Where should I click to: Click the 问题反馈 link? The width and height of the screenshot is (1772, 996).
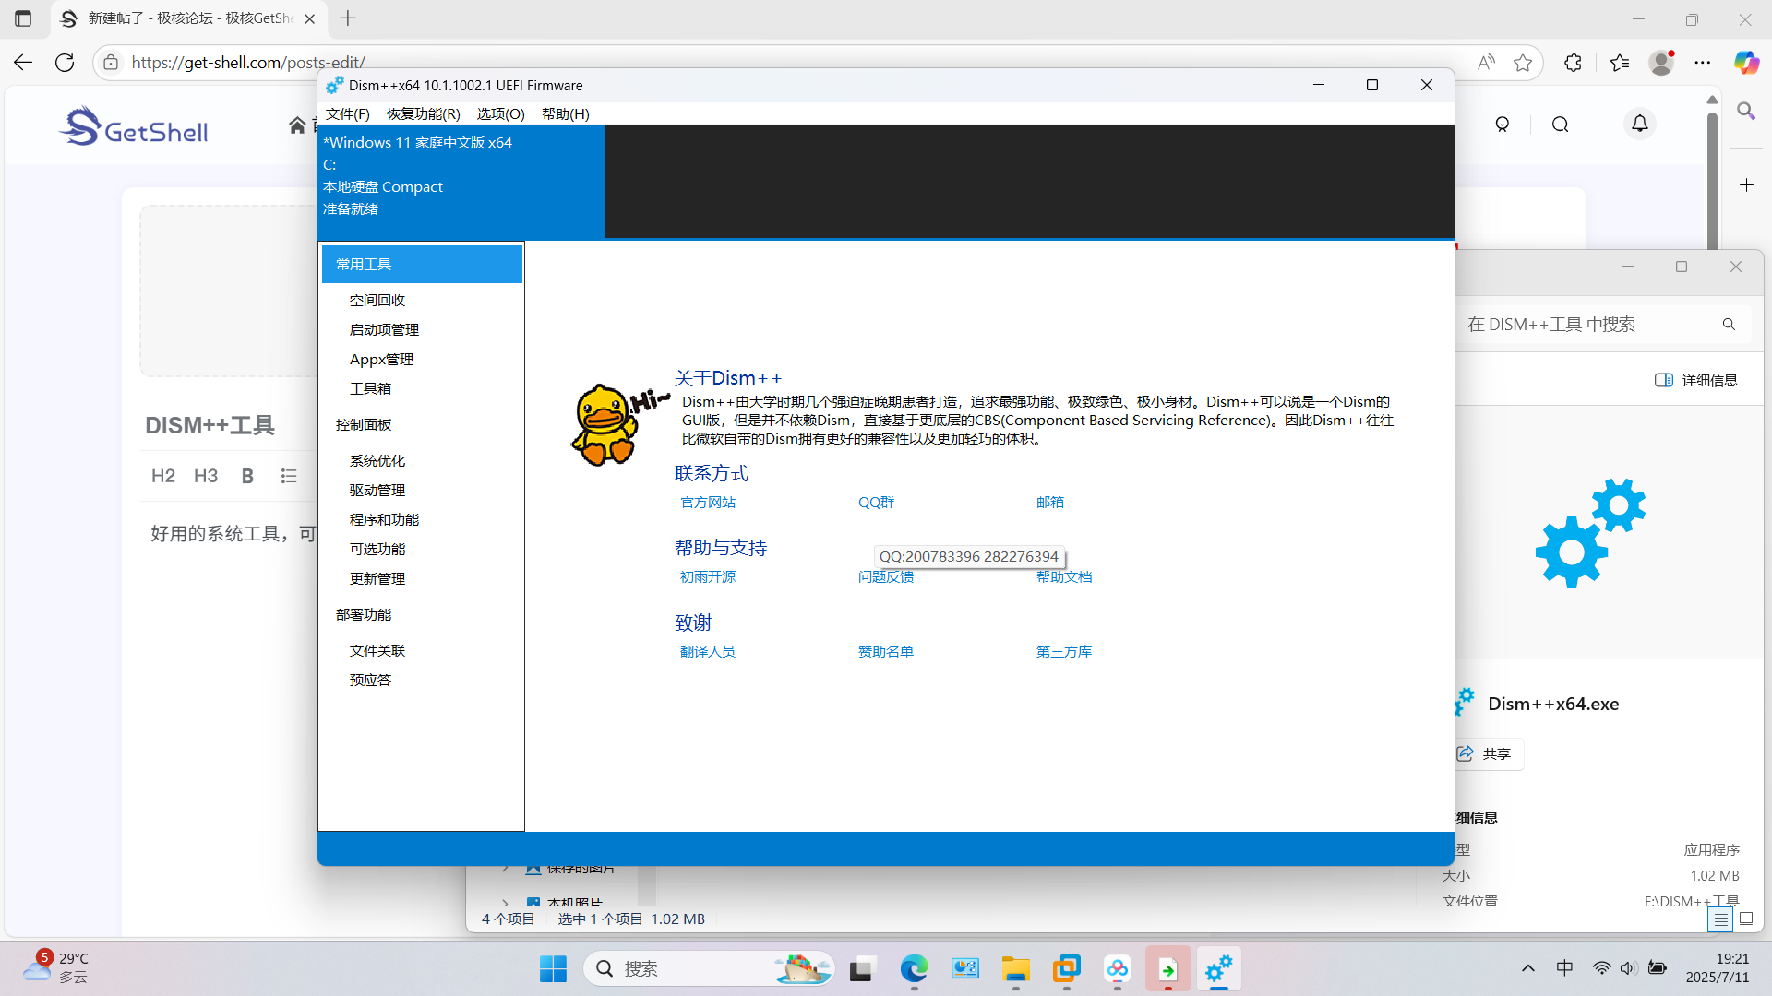pyautogui.click(x=886, y=576)
